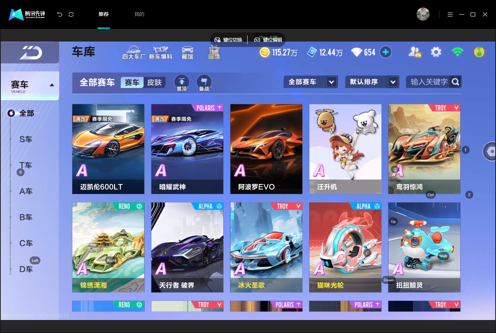Click the blue coupon currency icon
Screen dimensions: 496x333
pyautogui.click(x=312, y=52)
